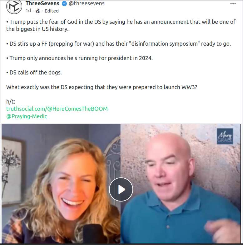Click the 'disinformation symposium' bullet text
This screenshot has height=245, width=243.
[119, 44]
